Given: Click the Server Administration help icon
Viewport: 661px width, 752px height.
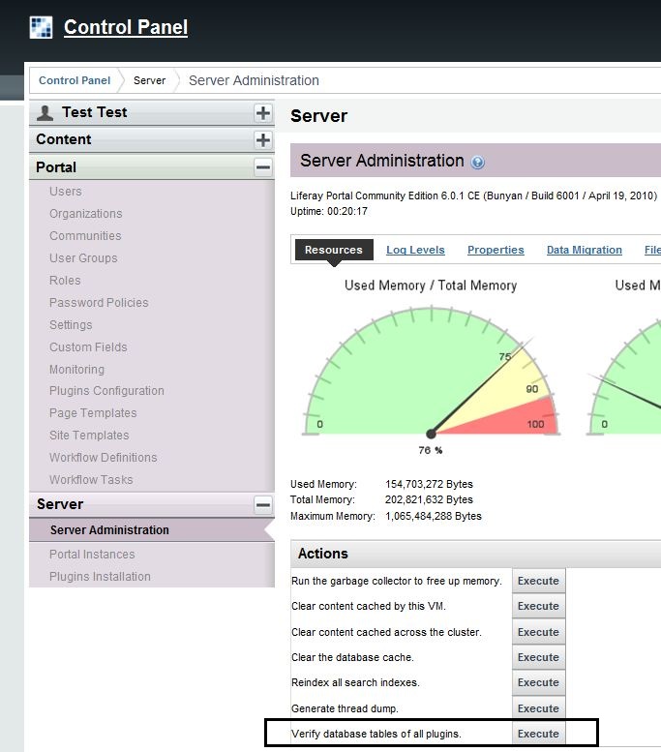Looking at the screenshot, I should coord(477,163).
